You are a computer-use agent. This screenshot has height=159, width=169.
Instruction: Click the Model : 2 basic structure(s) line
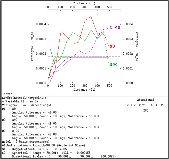coord(26,142)
